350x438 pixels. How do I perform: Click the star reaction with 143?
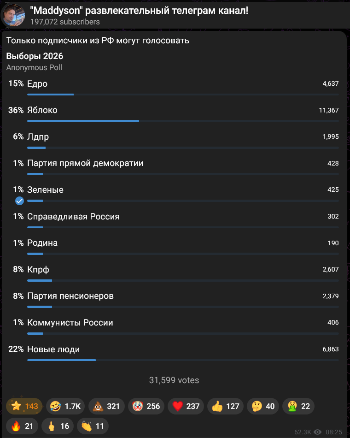[24, 406]
